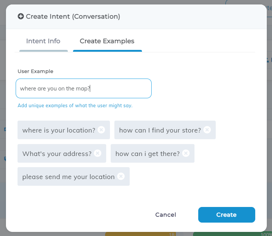Click the "how can i get there?" chip label

pos(148,154)
